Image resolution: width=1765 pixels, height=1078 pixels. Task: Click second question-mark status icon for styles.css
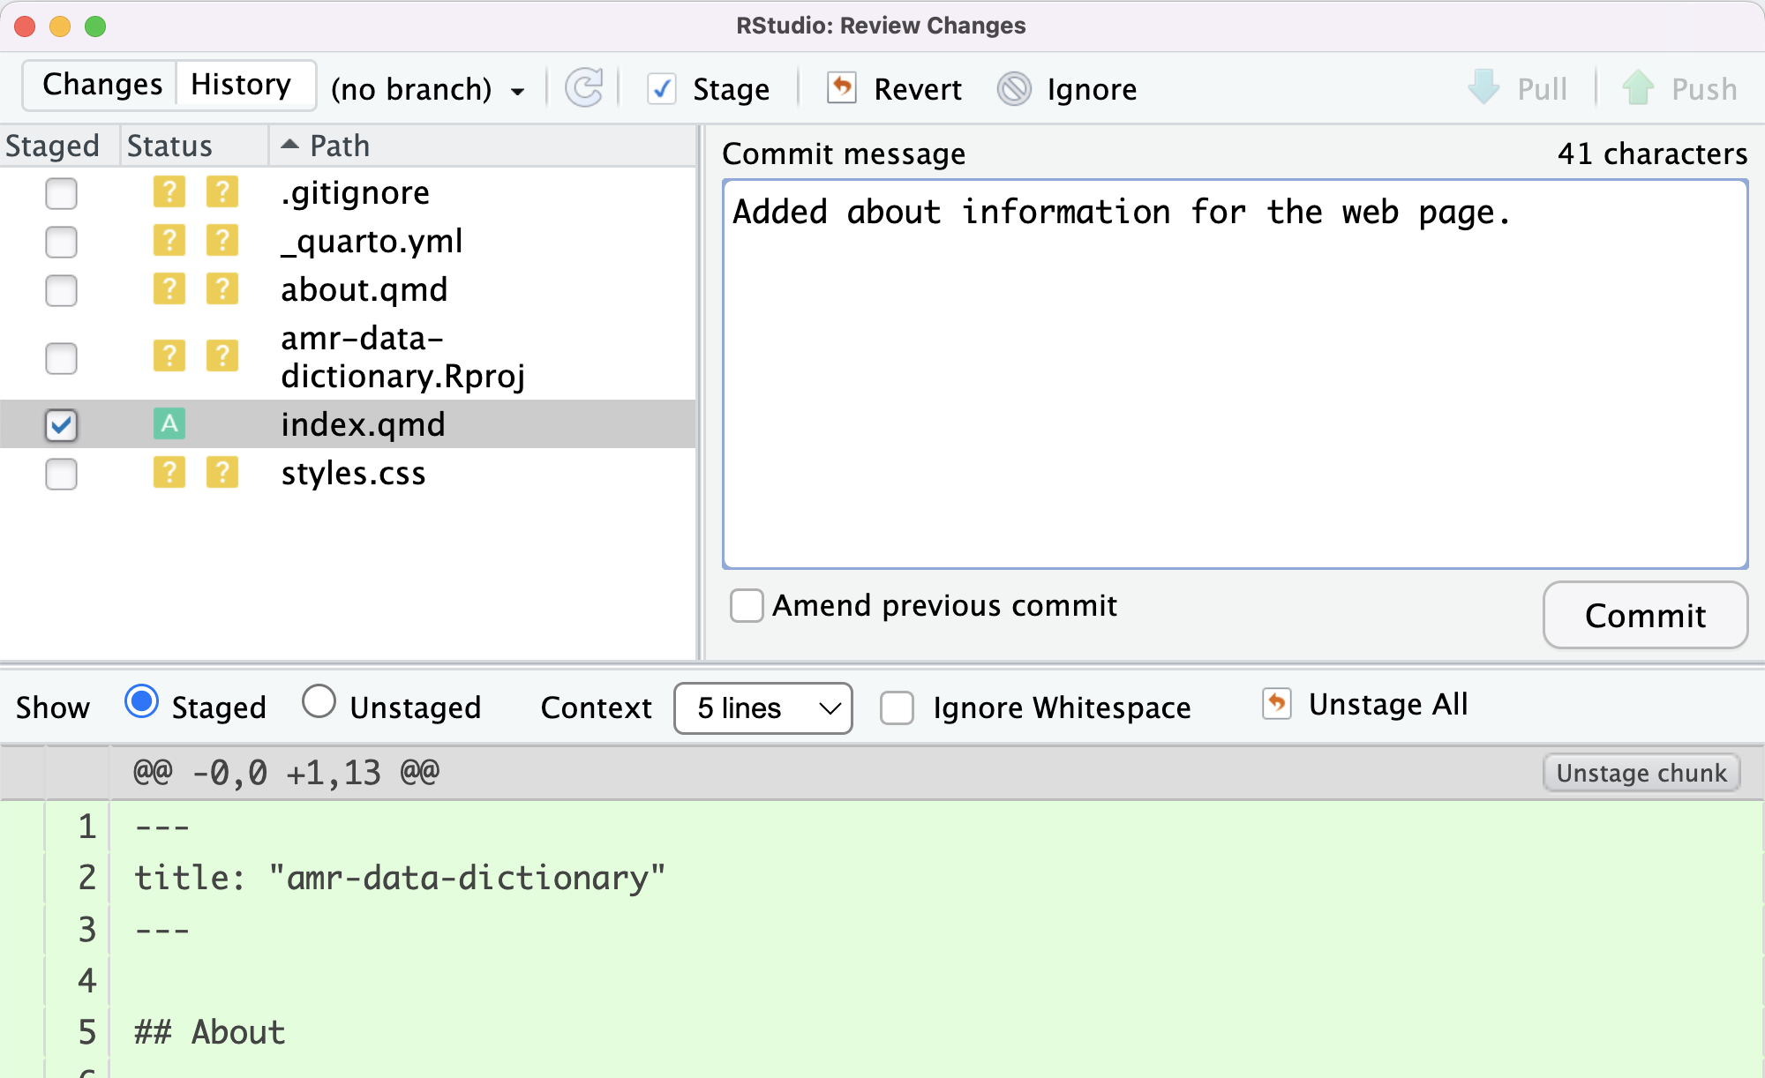click(x=222, y=473)
